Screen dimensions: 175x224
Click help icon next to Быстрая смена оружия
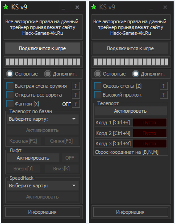(x=76, y=86)
